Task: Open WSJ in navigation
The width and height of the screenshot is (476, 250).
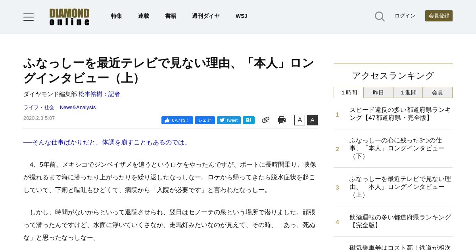Action: point(241,16)
